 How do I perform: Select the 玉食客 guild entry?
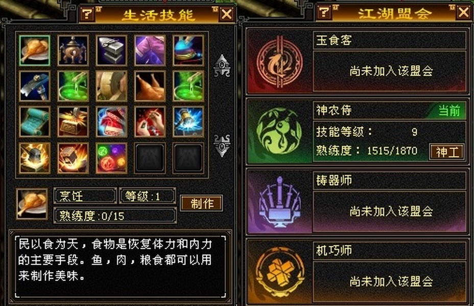click(x=357, y=62)
